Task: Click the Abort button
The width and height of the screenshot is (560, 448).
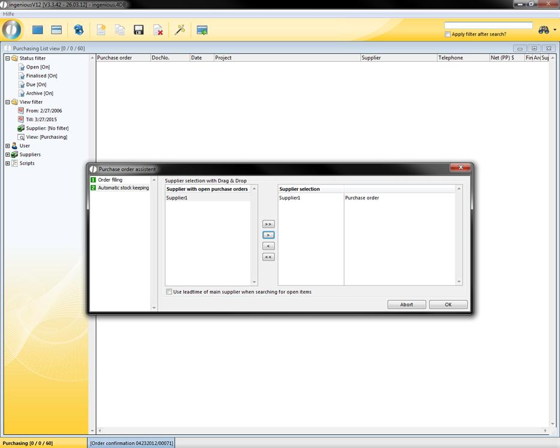Action: 406,304
